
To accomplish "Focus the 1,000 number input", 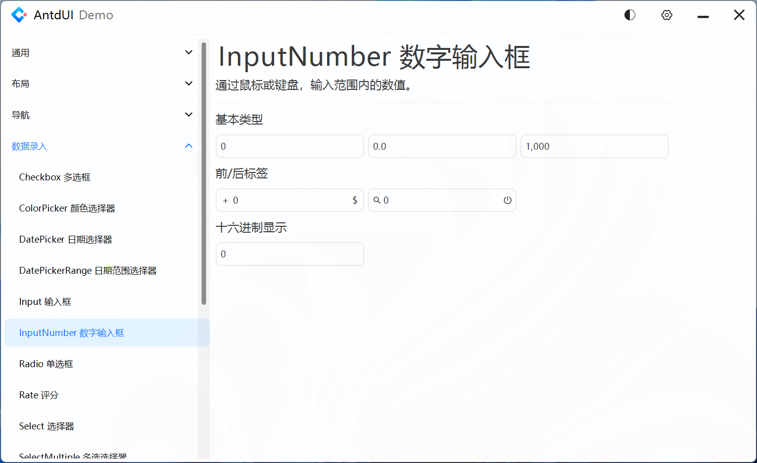I will (x=594, y=146).
